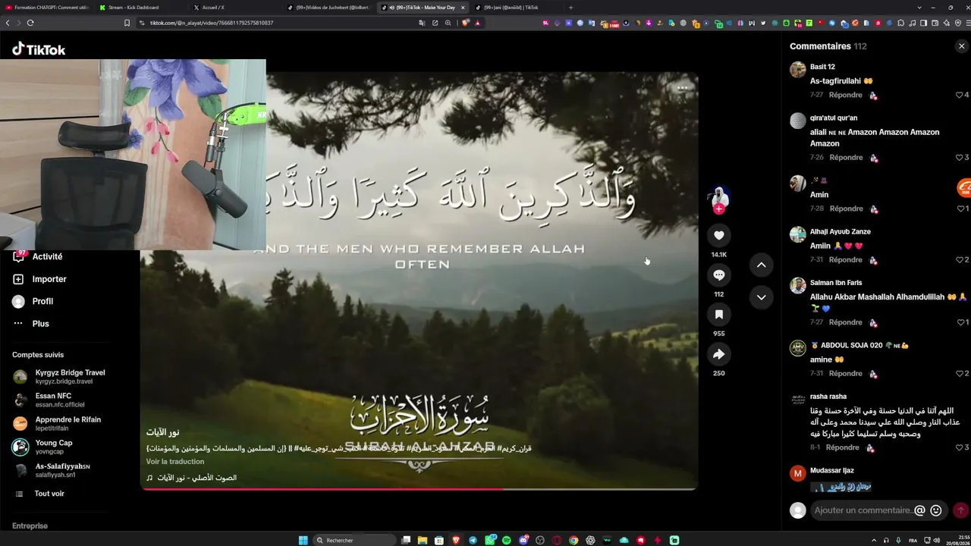Click the TikTok logo
971x546 pixels.
(x=39, y=49)
